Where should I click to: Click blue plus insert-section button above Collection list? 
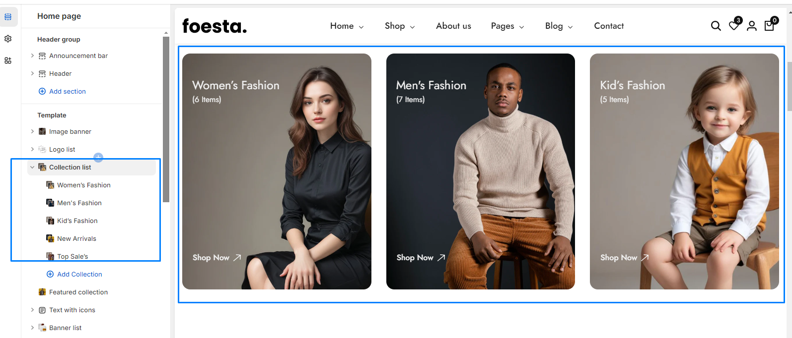pyautogui.click(x=98, y=158)
